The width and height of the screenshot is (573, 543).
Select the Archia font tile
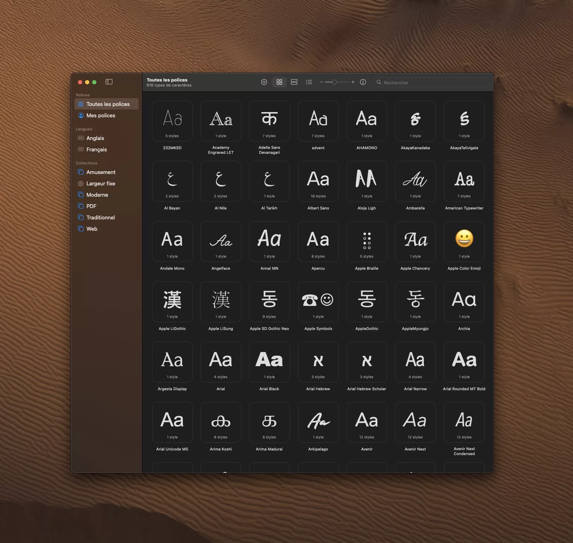click(464, 302)
